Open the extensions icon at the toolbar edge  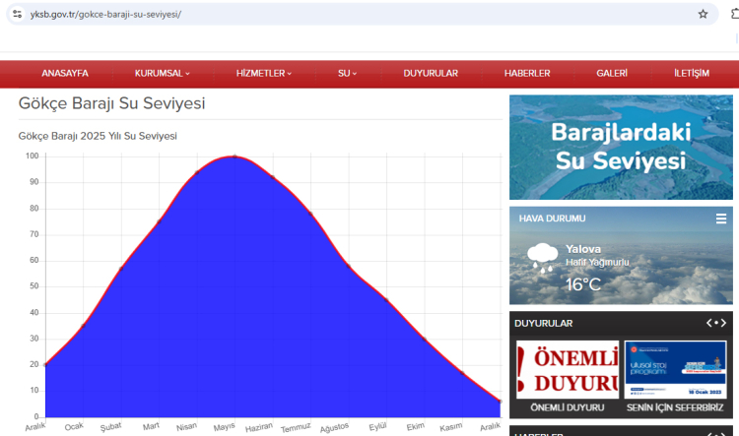tap(732, 14)
